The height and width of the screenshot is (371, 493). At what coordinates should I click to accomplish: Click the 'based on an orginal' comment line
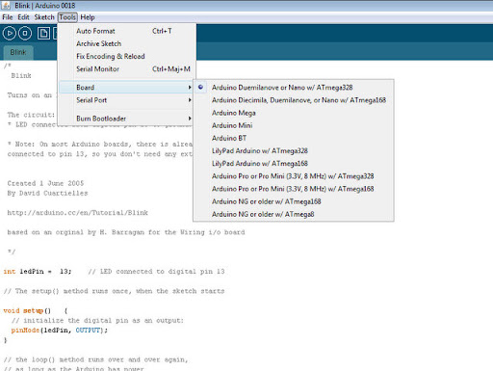(126, 232)
